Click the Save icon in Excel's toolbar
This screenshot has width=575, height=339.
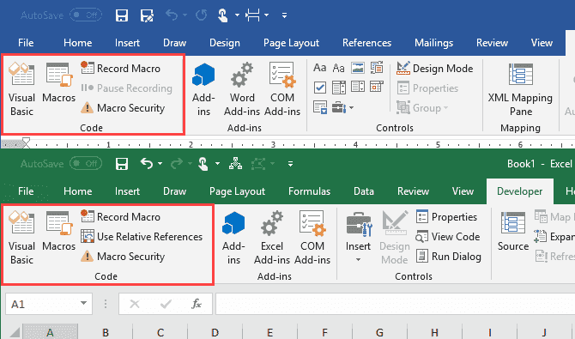[x=122, y=164]
